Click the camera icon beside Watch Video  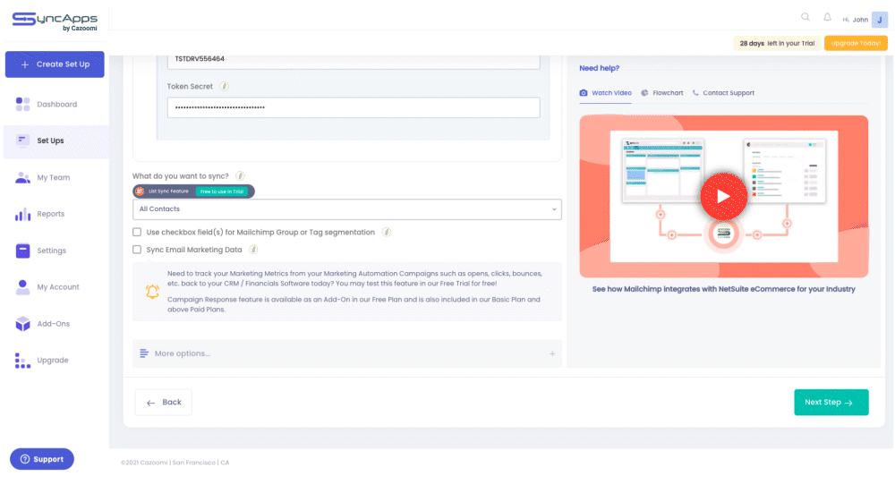584,92
